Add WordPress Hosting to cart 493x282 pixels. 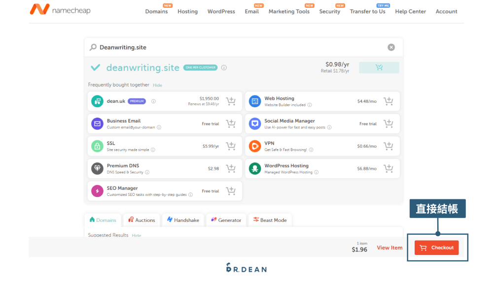[x=388, y=169]
